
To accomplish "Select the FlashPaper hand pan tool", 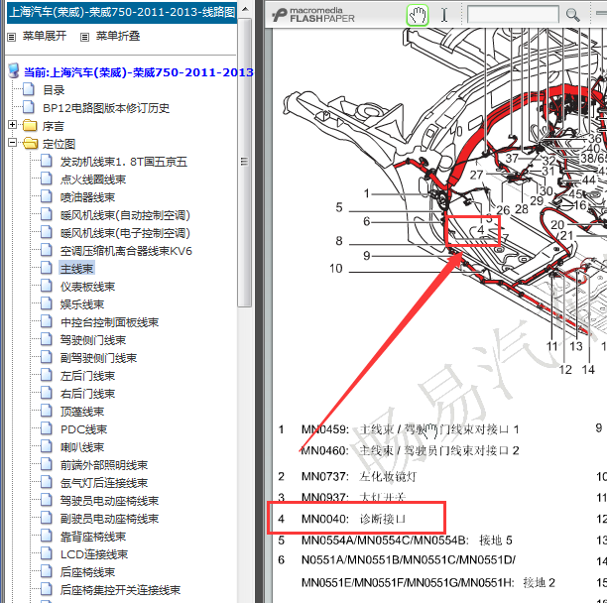I will tap(418, 15).
